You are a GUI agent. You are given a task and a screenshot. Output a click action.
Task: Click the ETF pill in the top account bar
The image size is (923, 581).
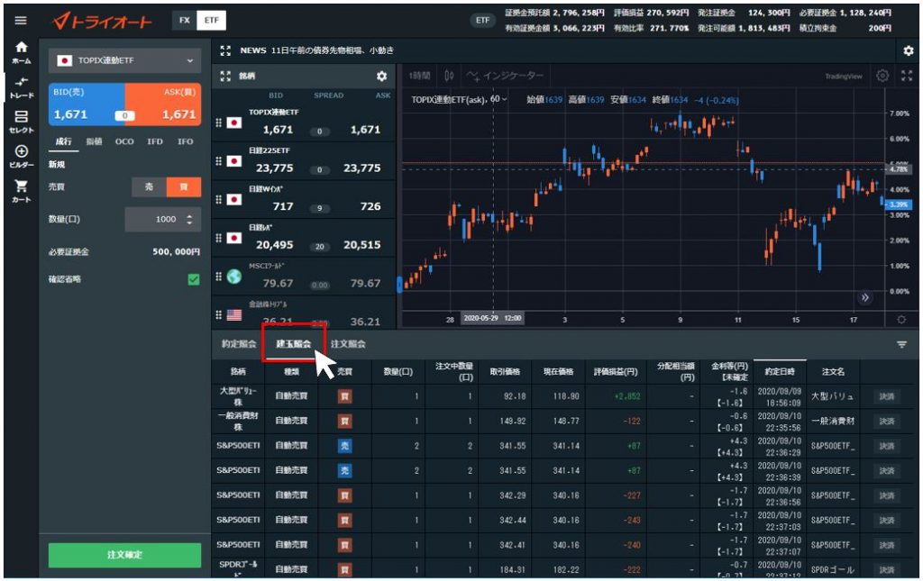[x=483, y=21]
